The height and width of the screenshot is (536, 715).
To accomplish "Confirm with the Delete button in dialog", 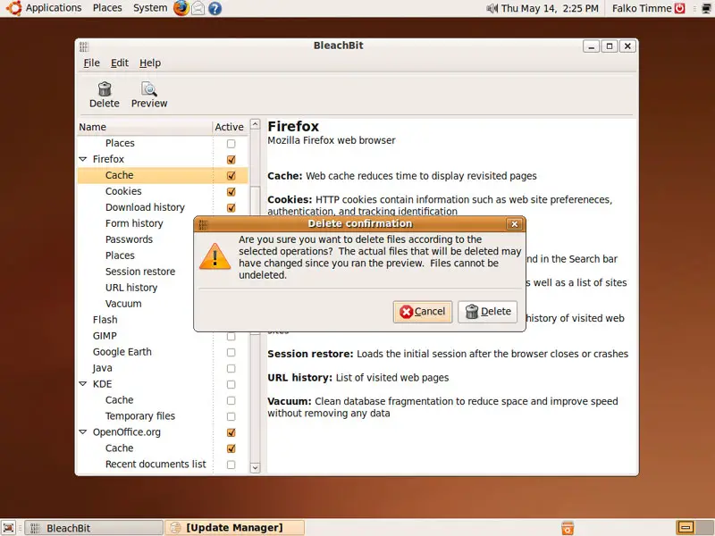I will (487, 312).
